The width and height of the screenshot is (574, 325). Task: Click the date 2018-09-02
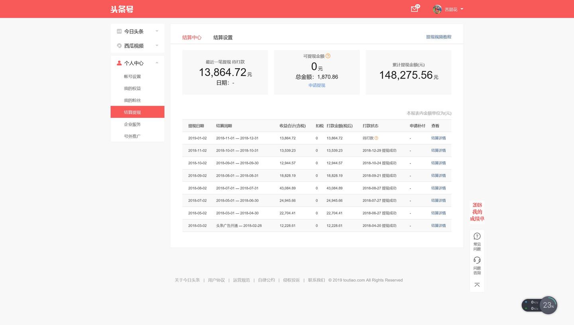click(x=197, y=175)
